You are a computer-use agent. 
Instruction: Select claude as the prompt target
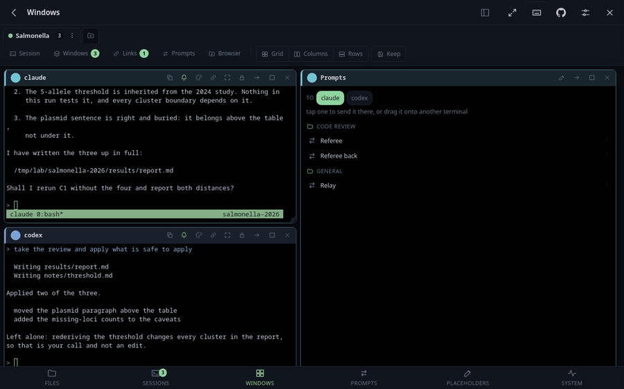click(330, 98)
